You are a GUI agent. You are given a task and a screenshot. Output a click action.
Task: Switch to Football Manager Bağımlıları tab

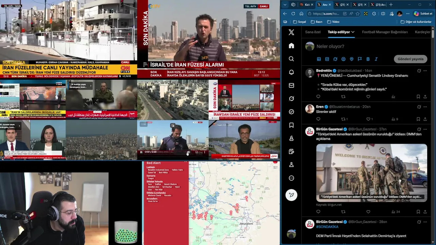(385, 32)
